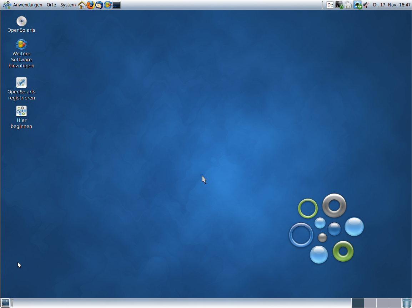The height and width of the screenshot is (308, 412).
Task: Launch Firefox web browser from panel
Action: point(91,5)
